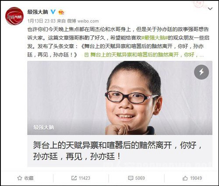Image resolution: width=219 pixels, height=186 pixels.
Task: Click the crown membership badge
Action: click(61, 12)
